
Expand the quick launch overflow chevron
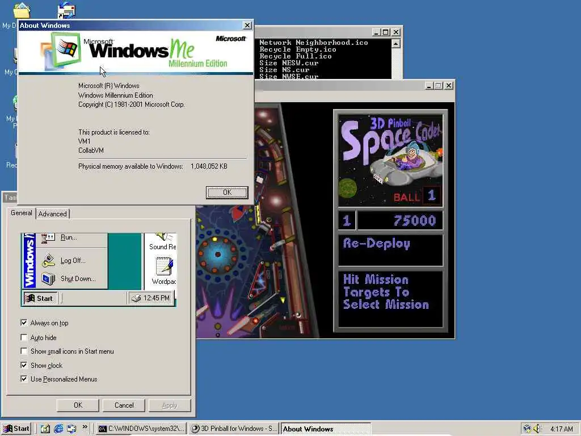point(85,427)
